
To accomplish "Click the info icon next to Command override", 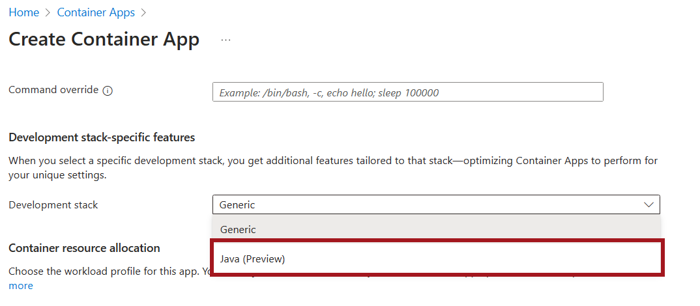I will coord(108,90).
